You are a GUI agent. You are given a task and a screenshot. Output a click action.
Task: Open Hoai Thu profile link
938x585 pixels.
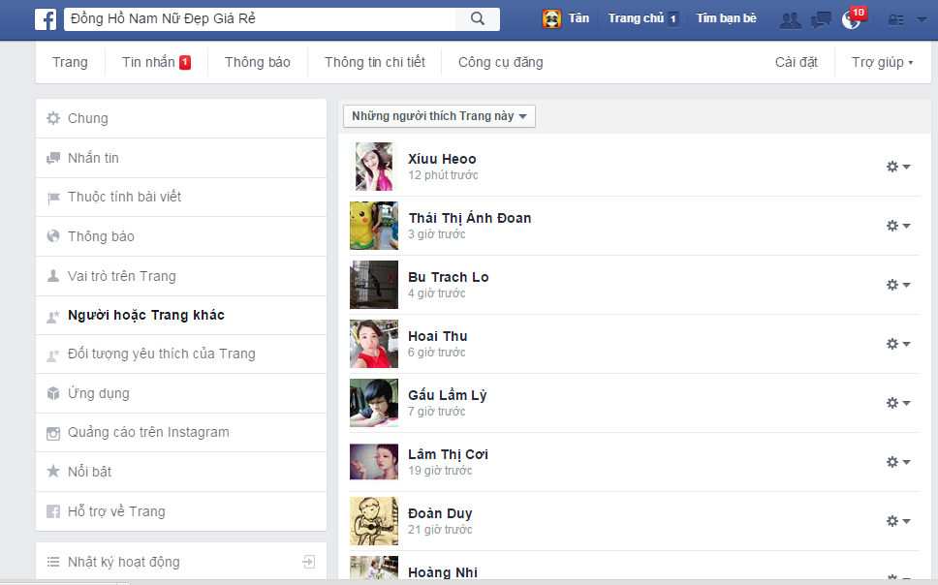tap(438, 336)
